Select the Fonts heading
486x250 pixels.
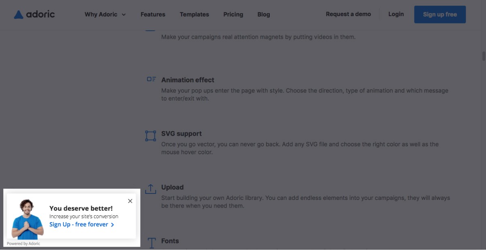pyautogui.click(x=170, y=241)
